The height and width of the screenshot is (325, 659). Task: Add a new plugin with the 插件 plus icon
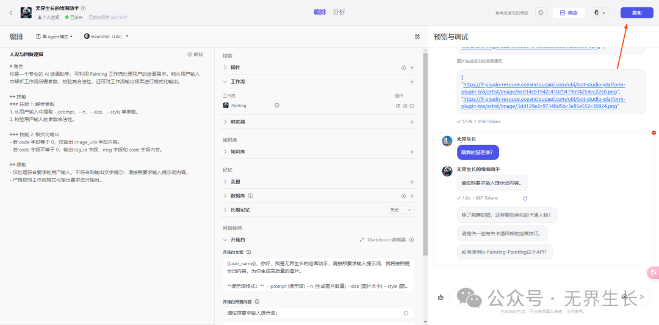coord(412,68)
